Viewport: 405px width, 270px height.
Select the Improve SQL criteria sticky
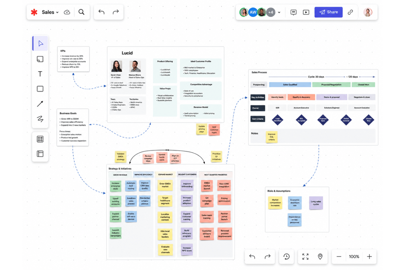click(x=272, y=137)
